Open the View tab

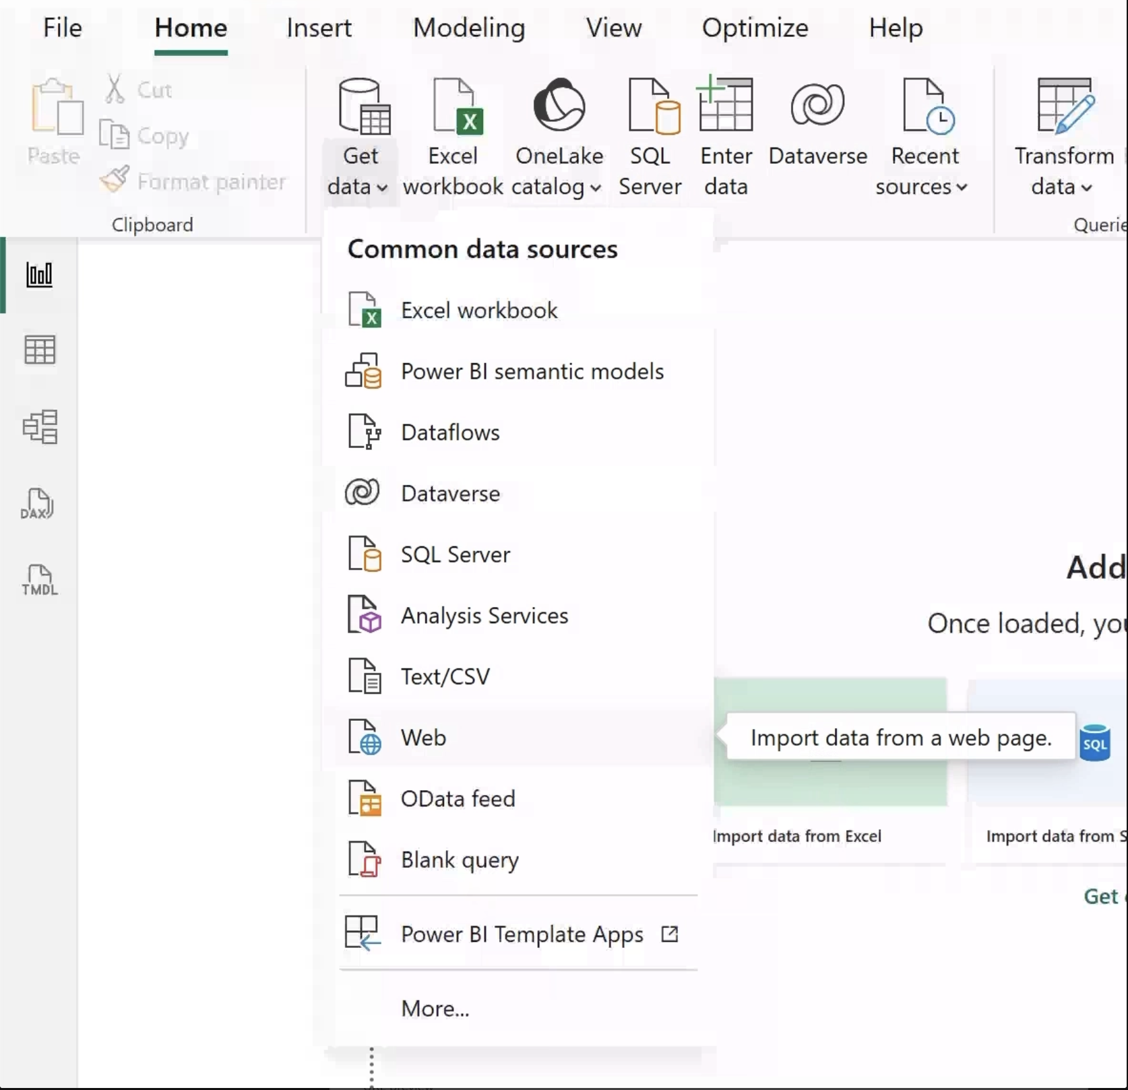click(x=613, y=28)
